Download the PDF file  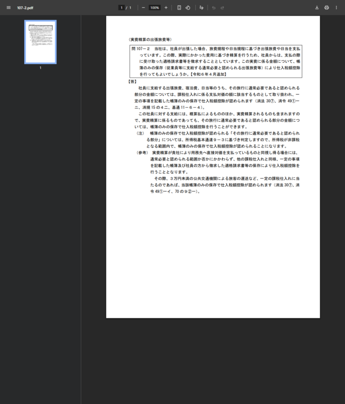pos(317,8)
